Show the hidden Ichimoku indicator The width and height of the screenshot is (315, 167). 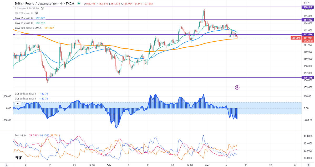[42, 8]
